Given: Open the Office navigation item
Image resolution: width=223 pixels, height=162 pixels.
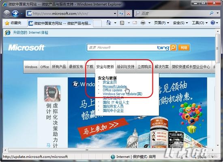Looking at the screenshot, I should click(45, 67).
